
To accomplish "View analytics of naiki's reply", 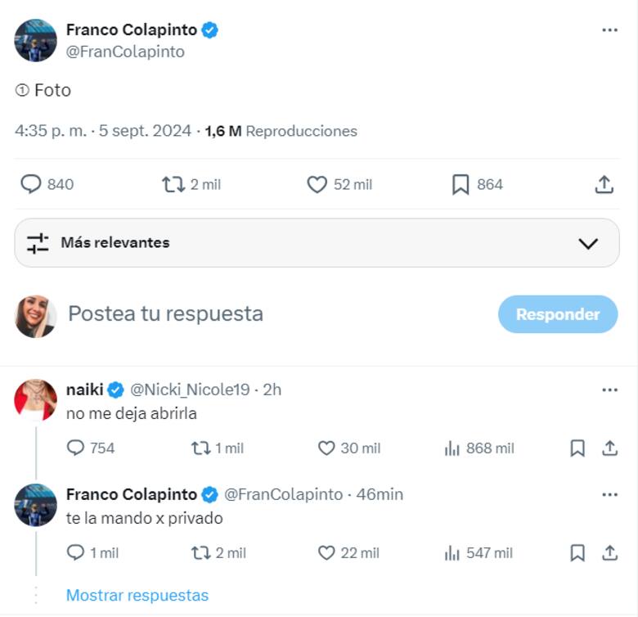I will [x=452, y=448].
